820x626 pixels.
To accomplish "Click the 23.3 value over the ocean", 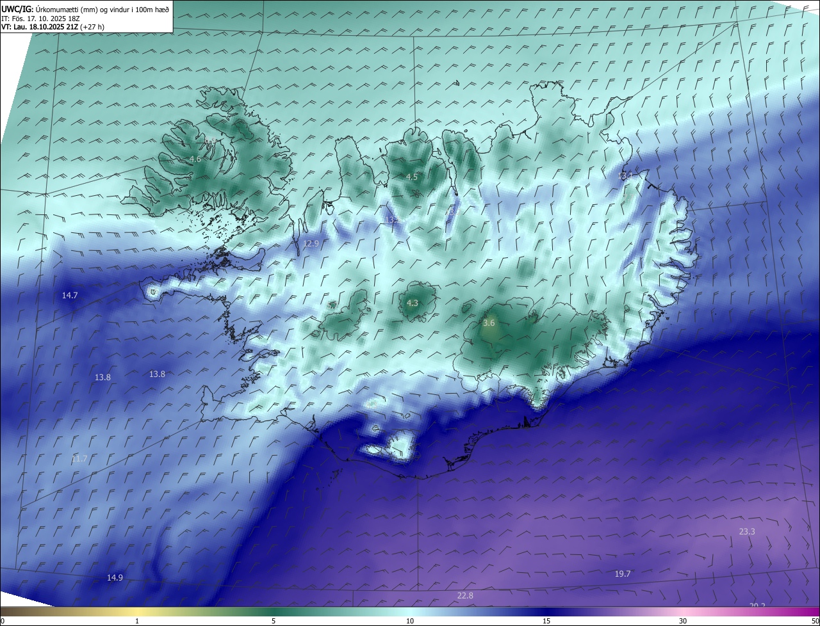I will 747,531.
